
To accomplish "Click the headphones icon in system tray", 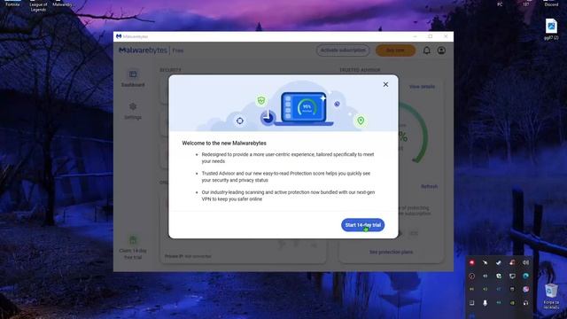I will (525, 303).
